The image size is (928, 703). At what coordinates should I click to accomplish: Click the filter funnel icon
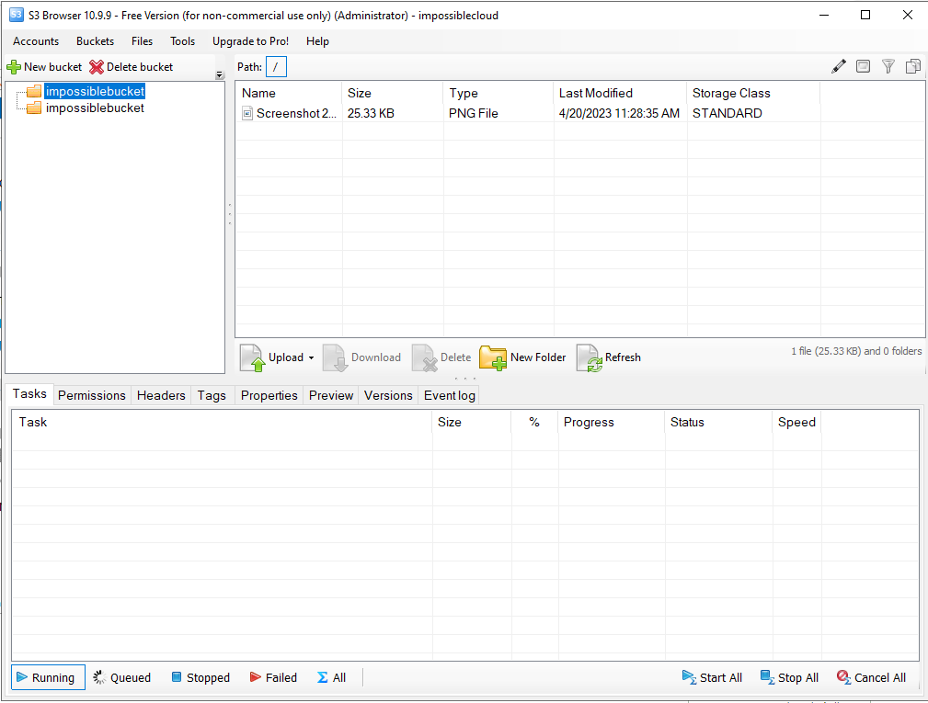pyautogui.click(x=888, y=66)
